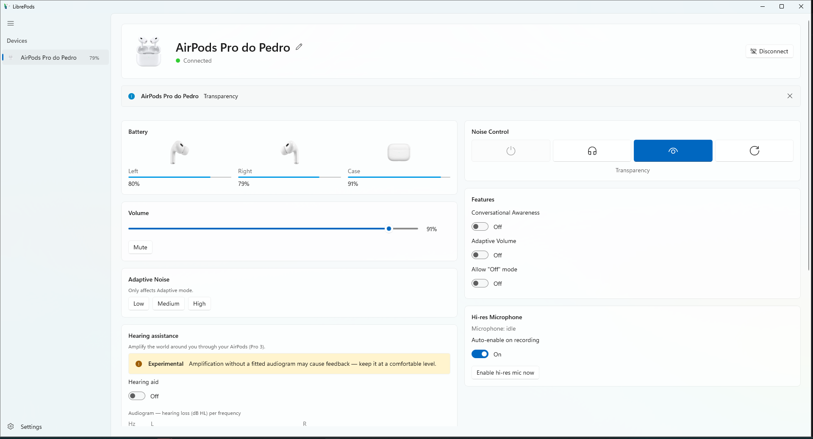Click the 80% left battery value

pos(134,184)
